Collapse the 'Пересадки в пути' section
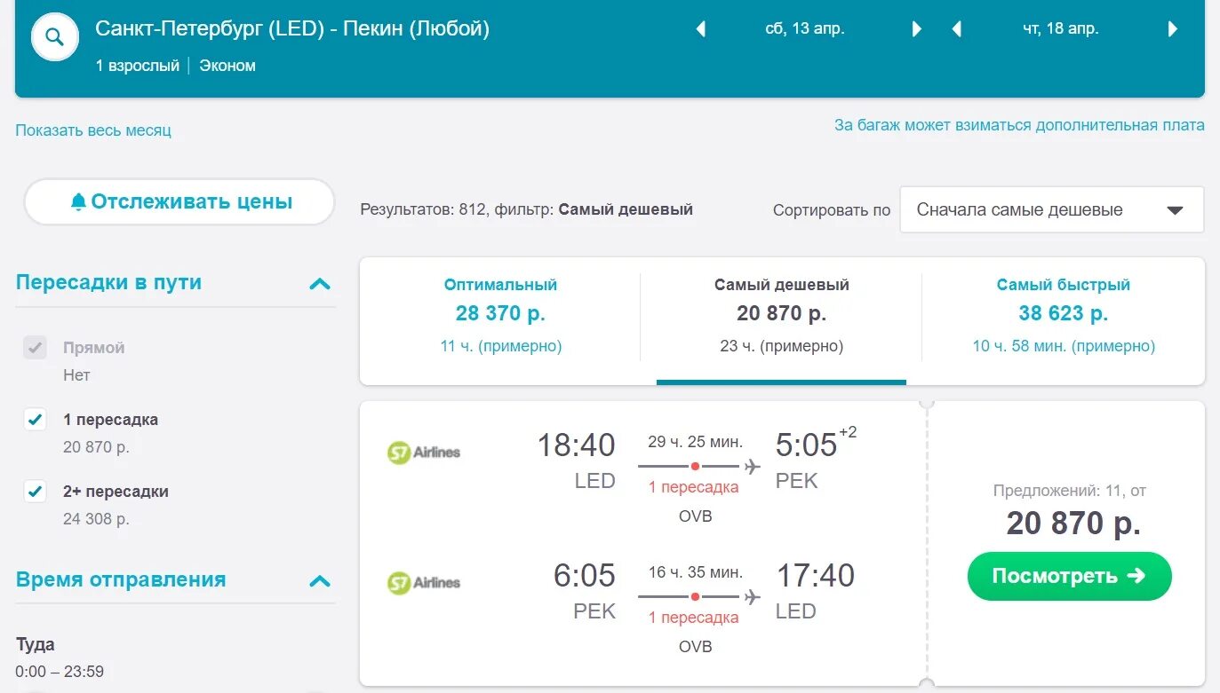The image size is (1220, 693). tap(319, 284)
